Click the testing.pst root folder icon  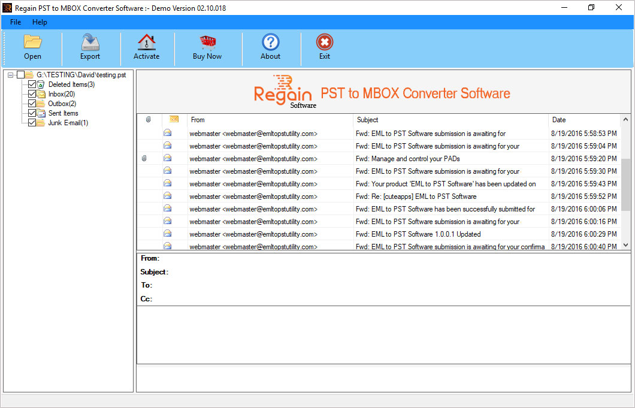[x=29, y=74]
